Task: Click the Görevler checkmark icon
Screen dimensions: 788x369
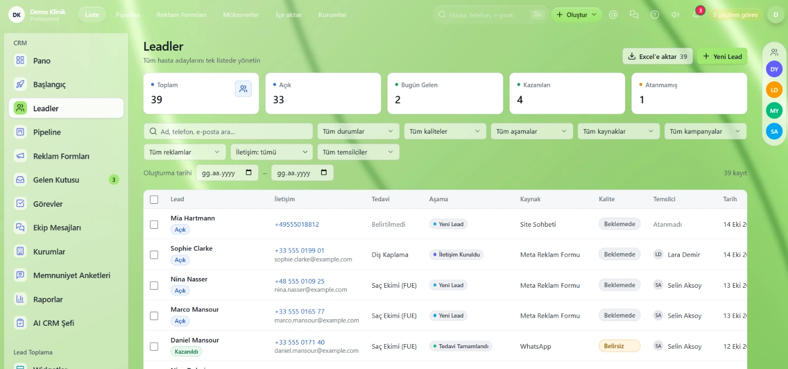Action: 20,203
